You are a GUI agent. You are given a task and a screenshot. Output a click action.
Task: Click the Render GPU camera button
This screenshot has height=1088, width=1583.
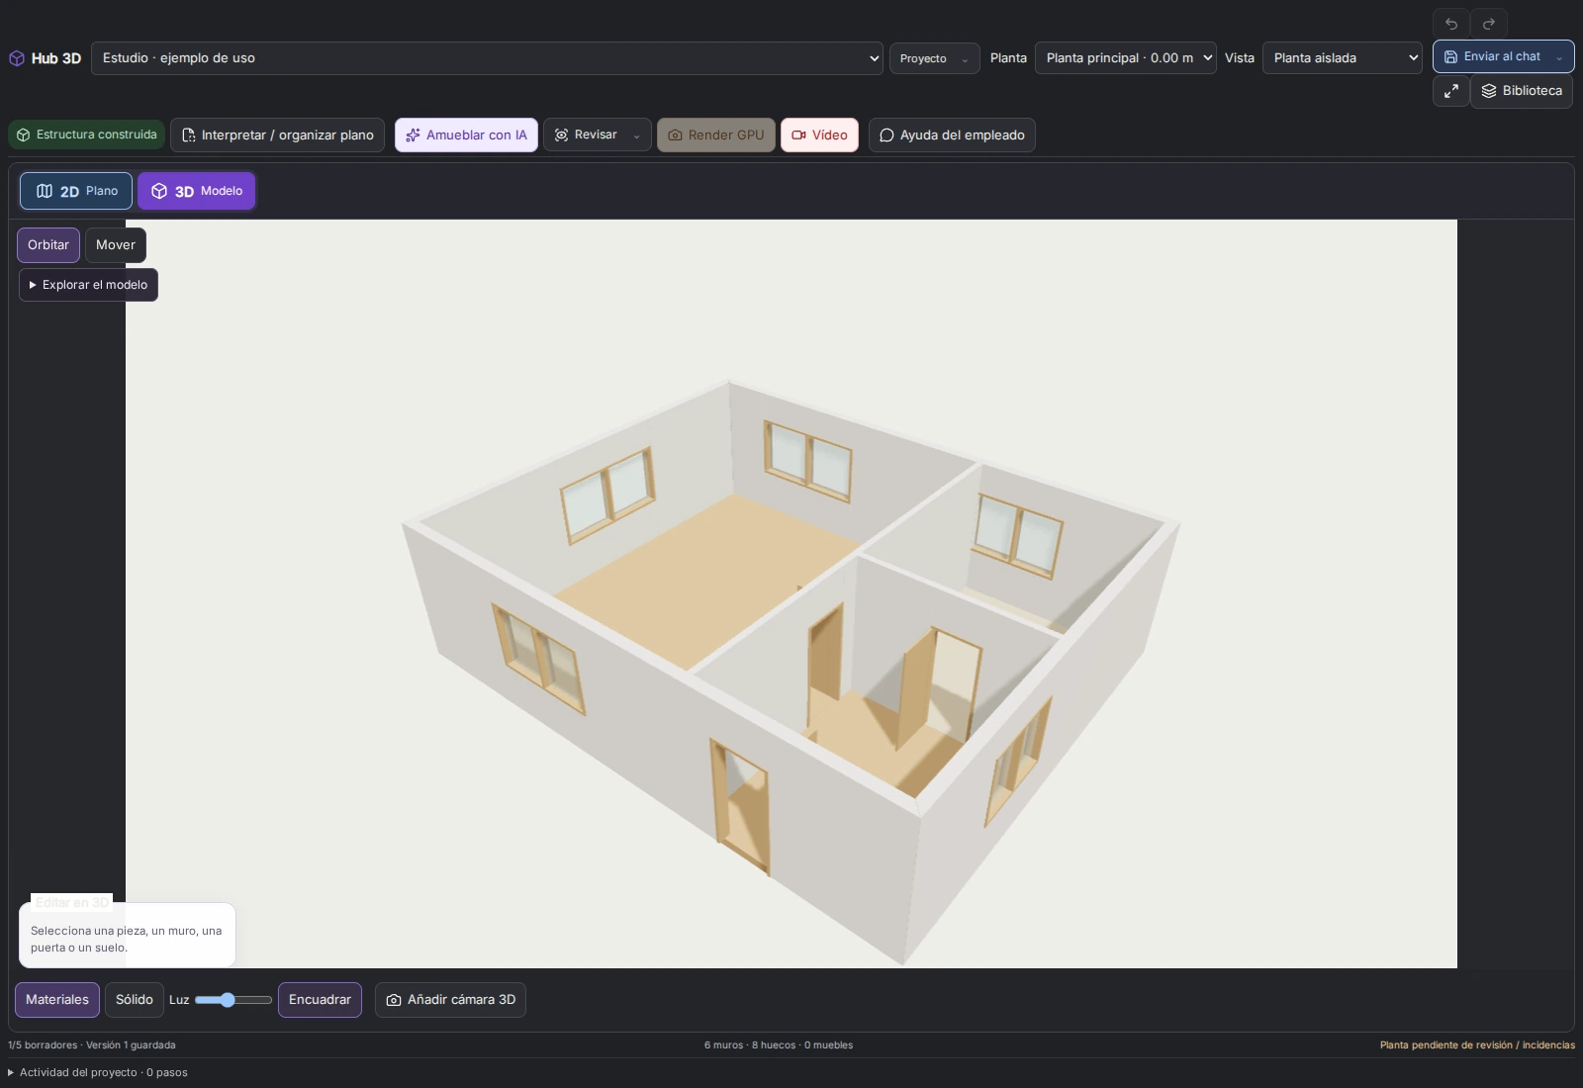(x=716, y=136)
